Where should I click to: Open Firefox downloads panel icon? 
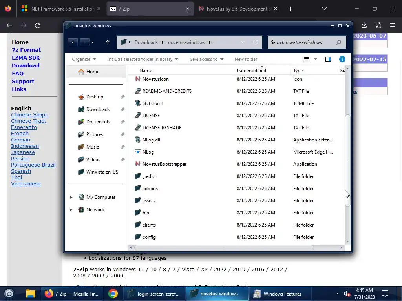coord(364,25)
